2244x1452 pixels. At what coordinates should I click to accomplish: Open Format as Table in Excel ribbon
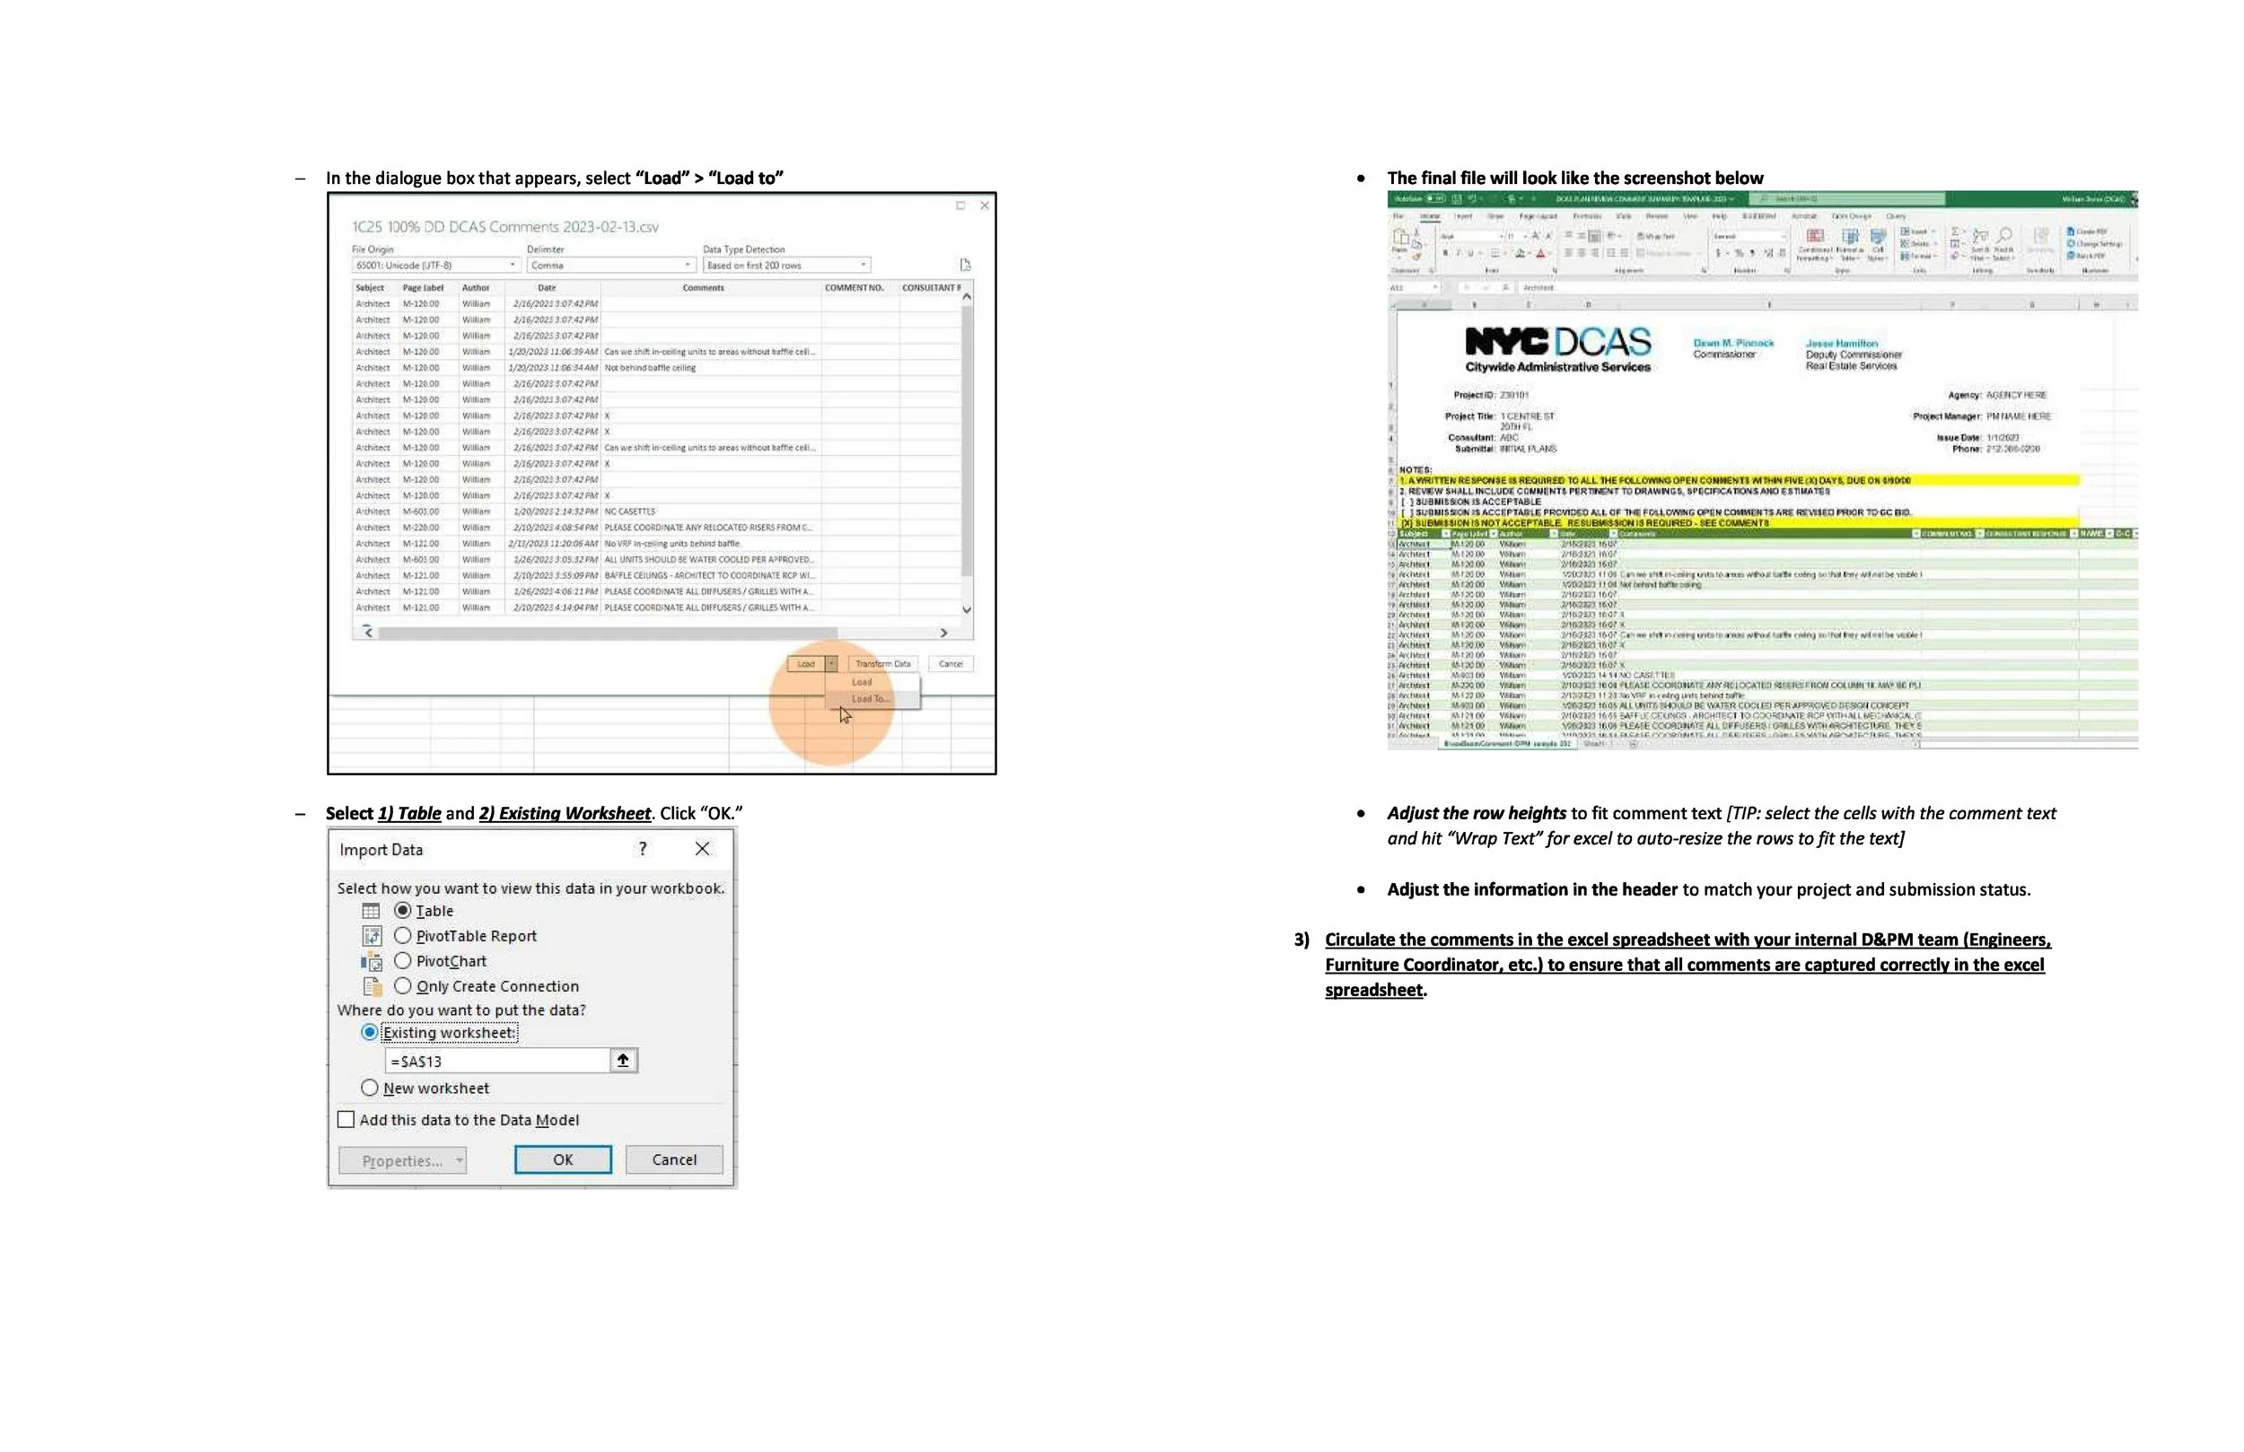1850,243
